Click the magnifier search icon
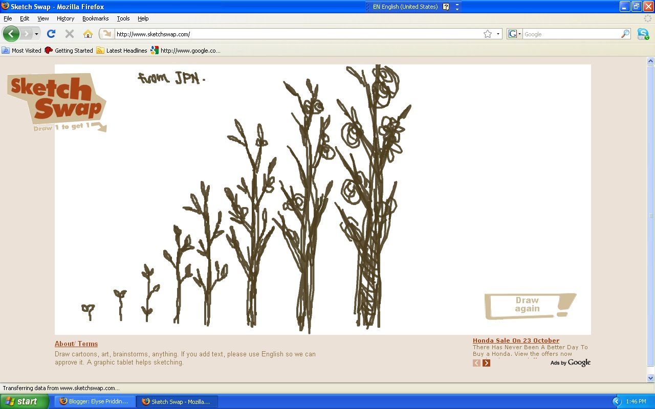The image size is (655, 409). [625, 34]
